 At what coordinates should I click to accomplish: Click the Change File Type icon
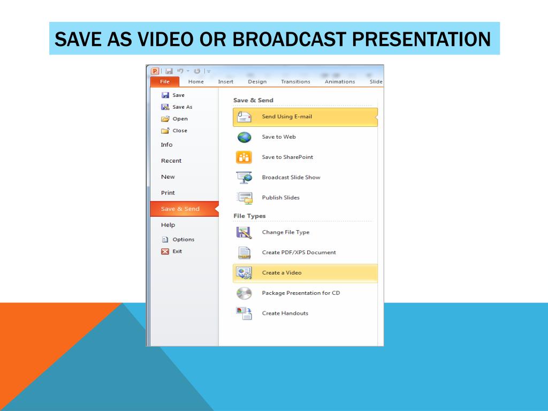point(244,232)
